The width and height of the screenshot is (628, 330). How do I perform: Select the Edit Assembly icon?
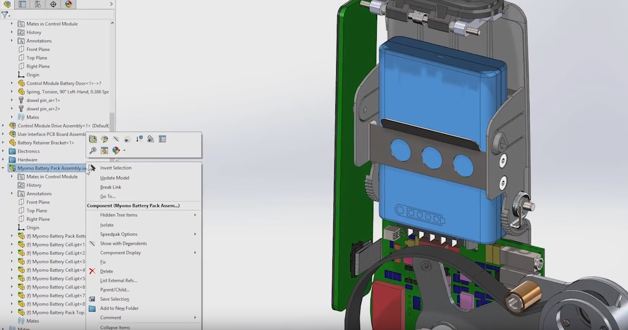104,139
